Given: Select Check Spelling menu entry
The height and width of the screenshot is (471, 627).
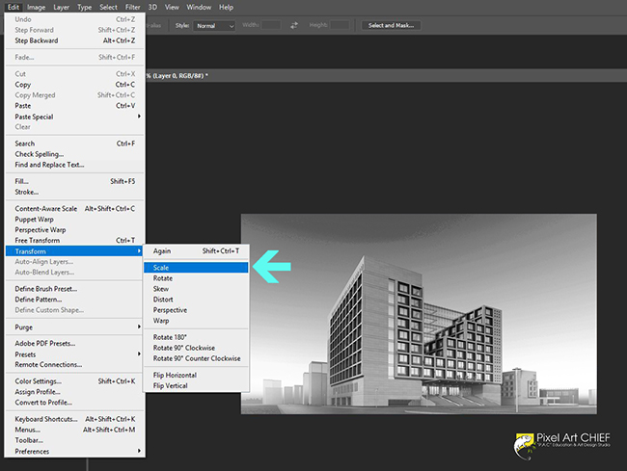Looking at the screenshot, I should click(75, 154).
